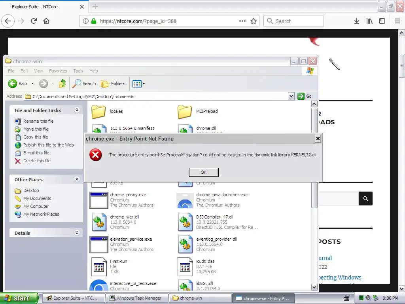Viewport: 405px width, 304px height.
Task: Select the First Run file icon
Action: point(99,267)
